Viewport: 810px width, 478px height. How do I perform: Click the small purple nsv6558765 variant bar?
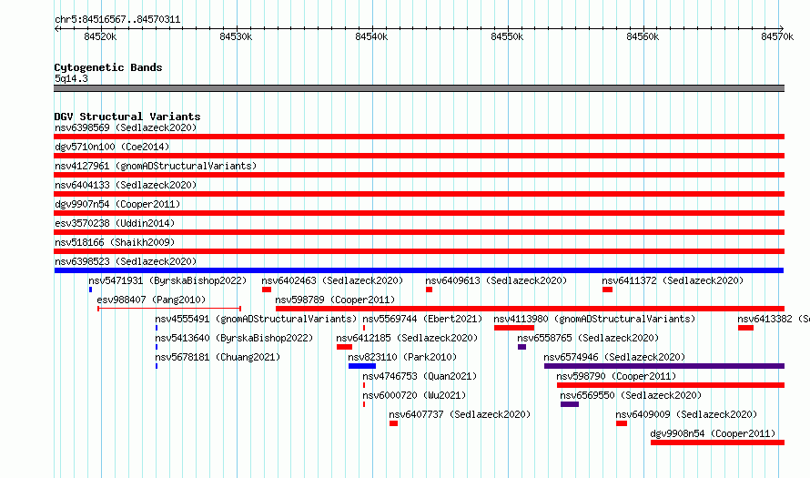[x=521, y=347]
